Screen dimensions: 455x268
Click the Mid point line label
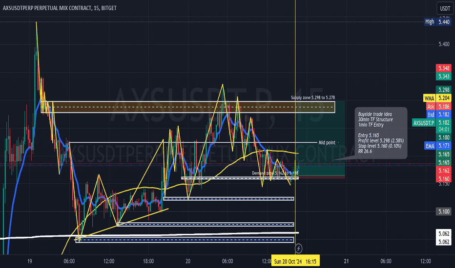327,143
